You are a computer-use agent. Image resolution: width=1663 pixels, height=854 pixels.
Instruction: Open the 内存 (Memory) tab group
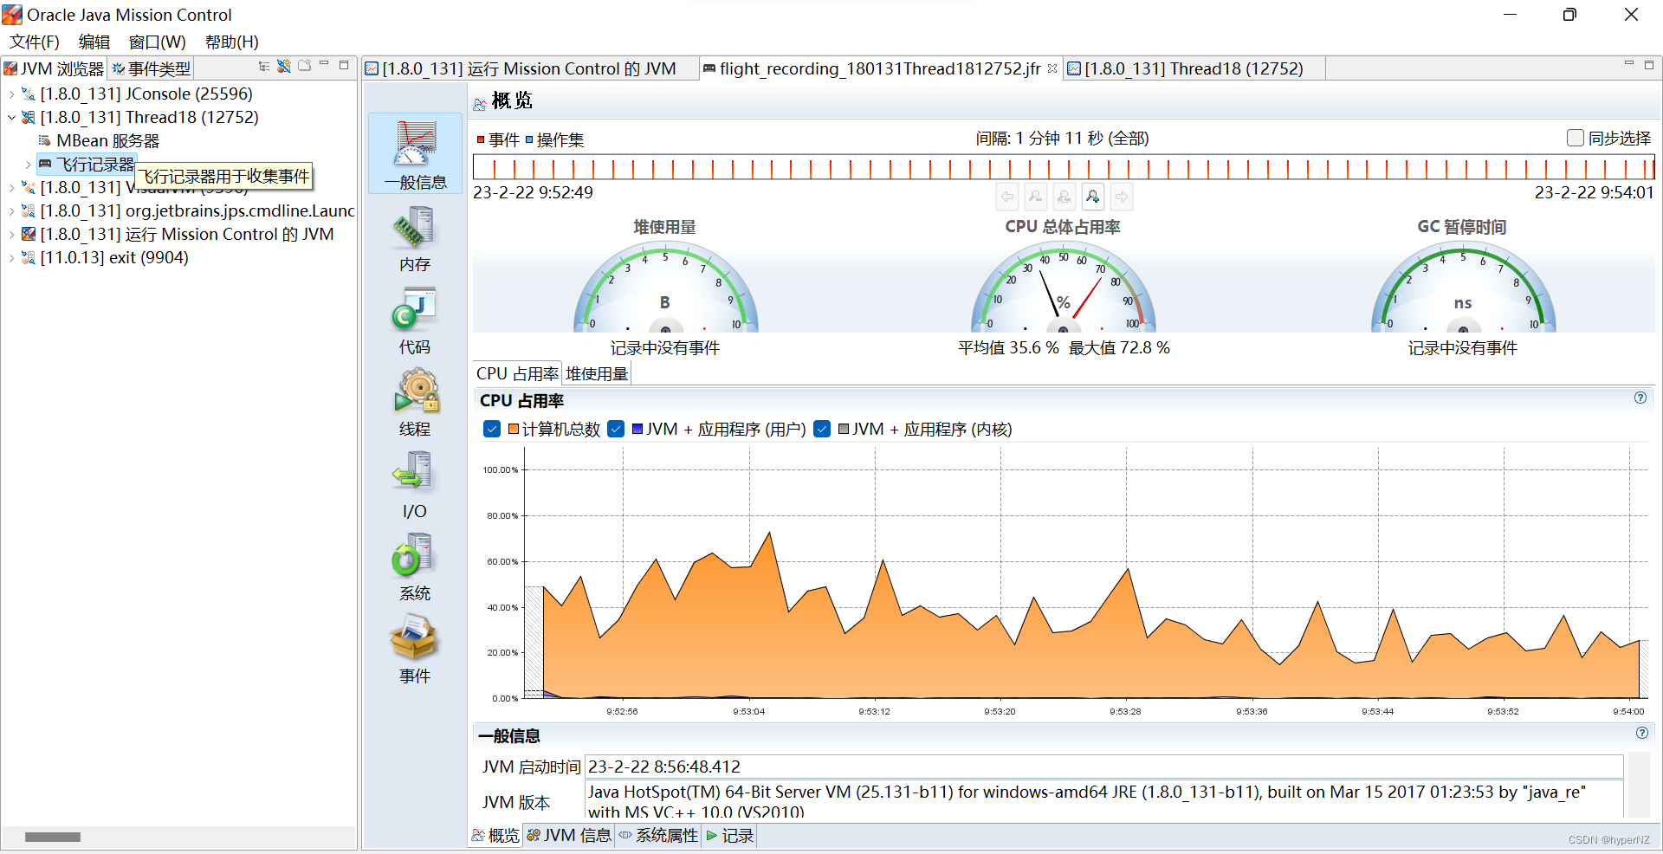click(x=415, y=239)
